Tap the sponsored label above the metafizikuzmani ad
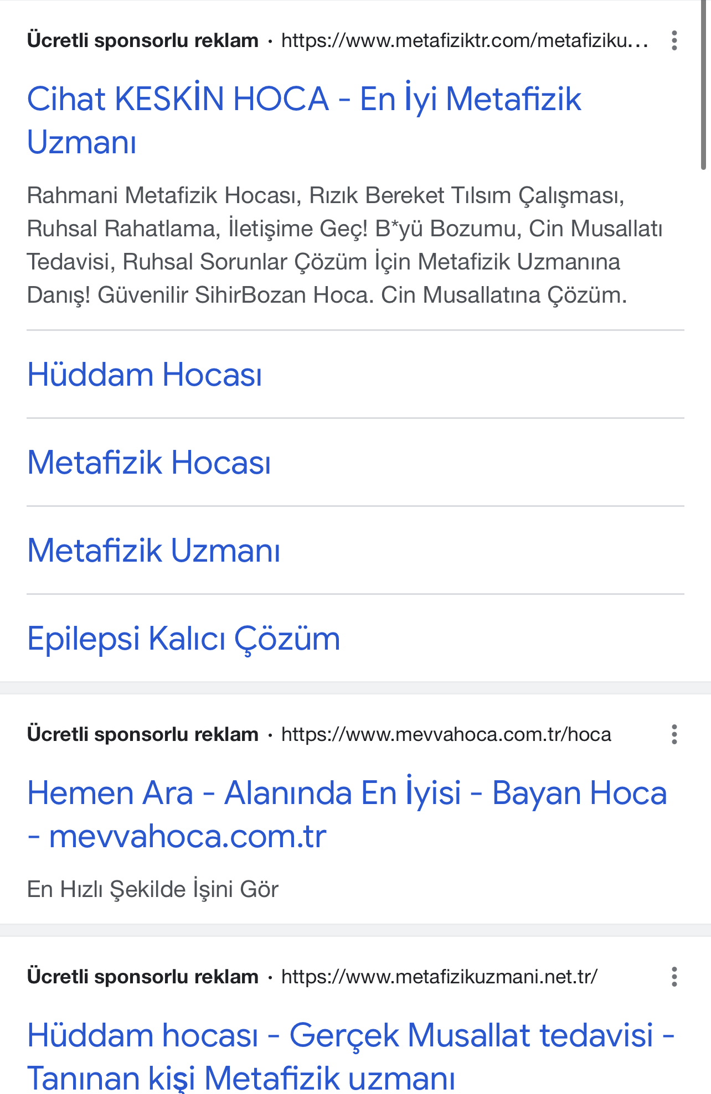 (x=143, y=977)
